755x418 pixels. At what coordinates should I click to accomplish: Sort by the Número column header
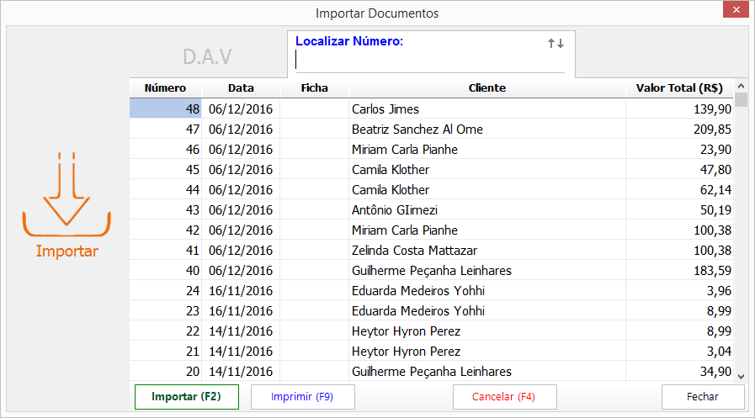click(x=165, y=88)
